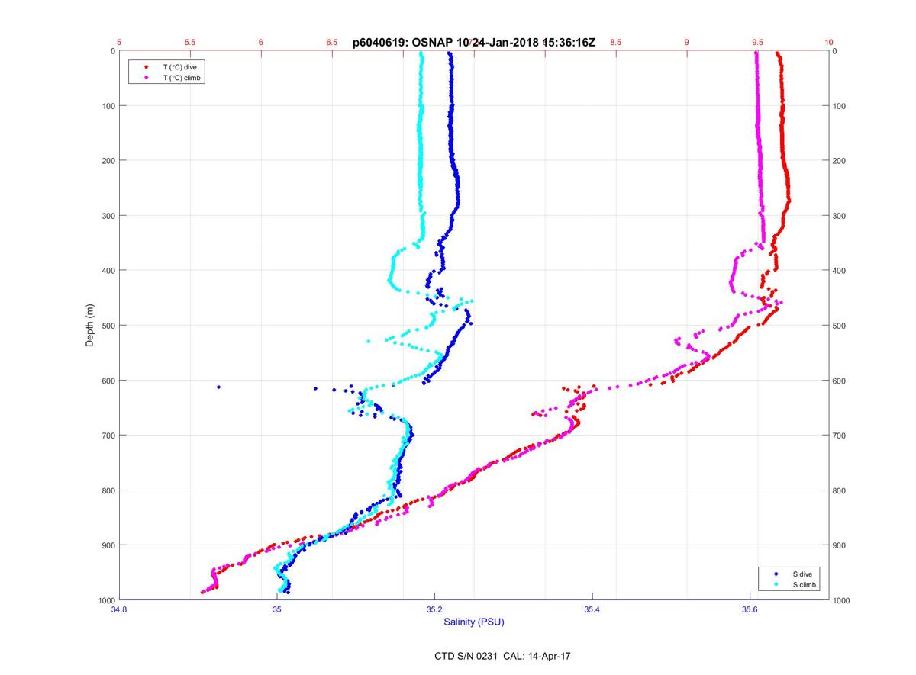Image resolution: width=916 pixels, height=675 pixels.
Task: Click the "T (°C) climb" legend entry
Action: pyautogui.click(x=183, y=78)
